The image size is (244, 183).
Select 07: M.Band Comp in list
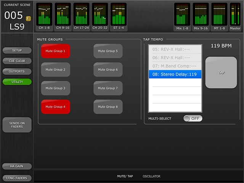point(175,66)
